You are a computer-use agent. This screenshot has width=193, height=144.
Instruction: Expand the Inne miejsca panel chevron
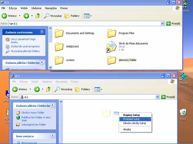click(52, 136)
